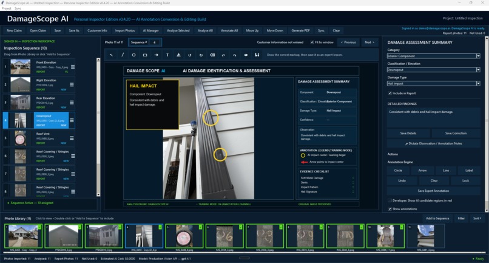
Task: Click drag handle of sequence row 7
Action: pyautogui.click(x=73, y=174)
